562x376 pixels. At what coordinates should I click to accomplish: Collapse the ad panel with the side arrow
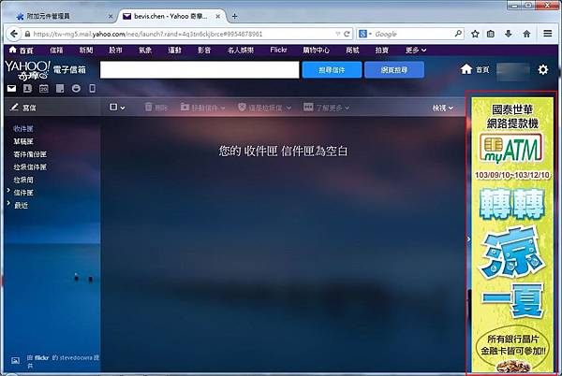(468, 239)
